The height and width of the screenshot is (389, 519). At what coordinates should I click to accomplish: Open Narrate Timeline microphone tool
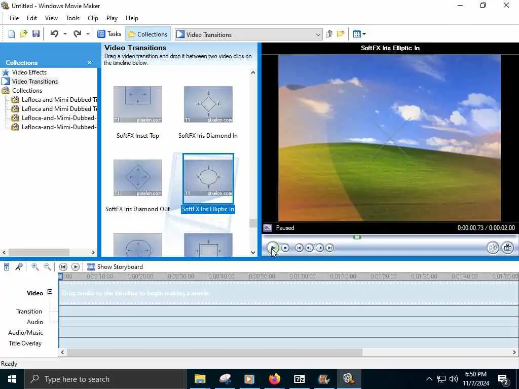19,267
